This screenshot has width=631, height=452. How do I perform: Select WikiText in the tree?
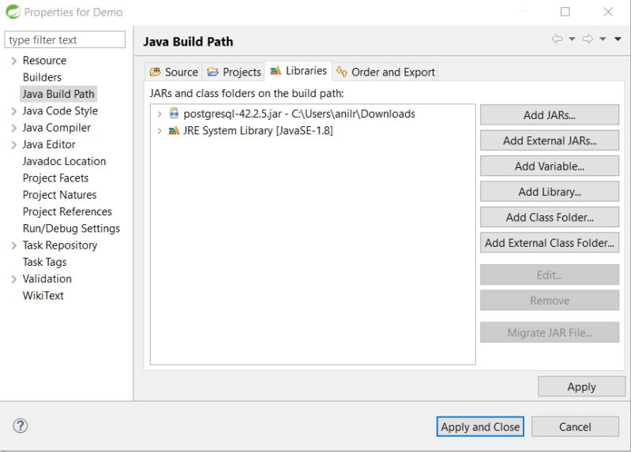click(x=43, y=296)
